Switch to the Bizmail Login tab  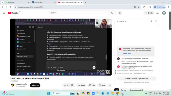pos(43,2)
